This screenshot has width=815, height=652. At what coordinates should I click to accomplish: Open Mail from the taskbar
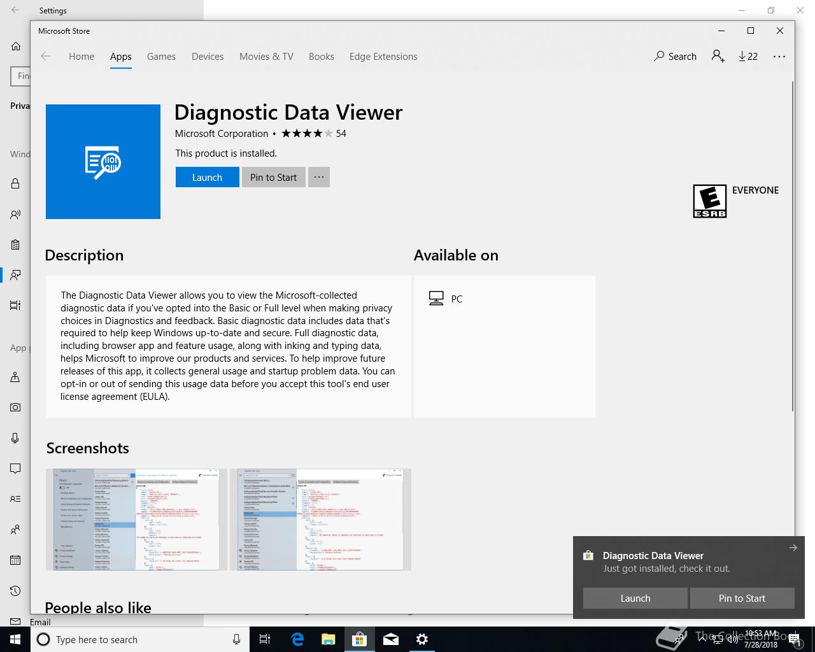390,639
